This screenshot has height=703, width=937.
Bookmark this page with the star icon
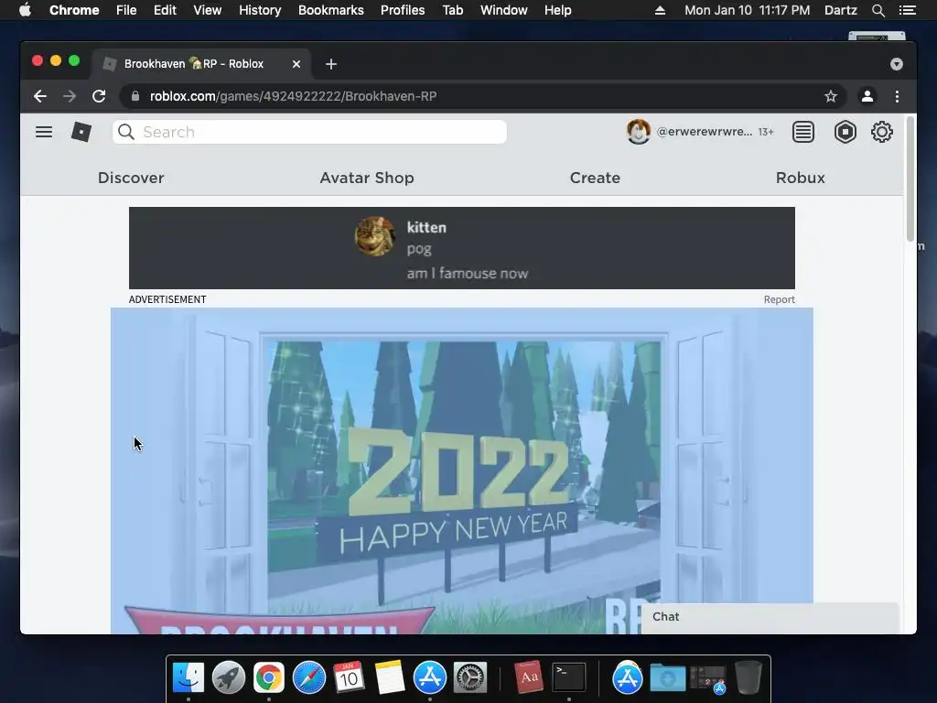pyautogui.click(x=831, y=96)
